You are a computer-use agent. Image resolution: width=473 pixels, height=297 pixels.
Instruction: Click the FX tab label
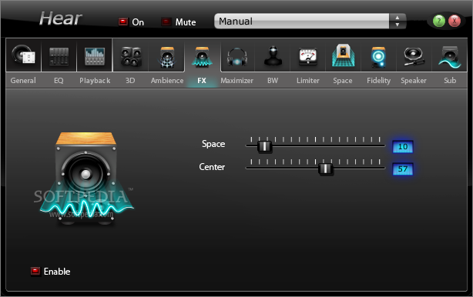click(x=202, y=81)
